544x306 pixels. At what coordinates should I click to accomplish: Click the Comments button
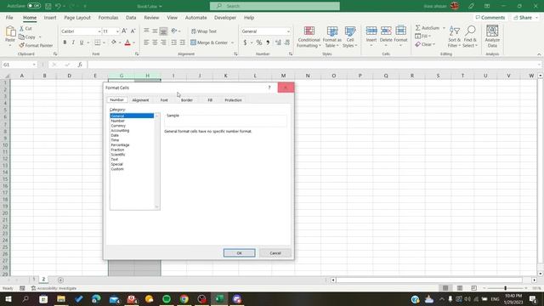pyautogui.click(x=490, y=18)
